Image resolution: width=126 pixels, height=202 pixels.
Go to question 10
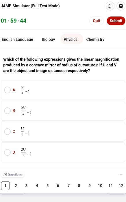(x=100, y=186)
